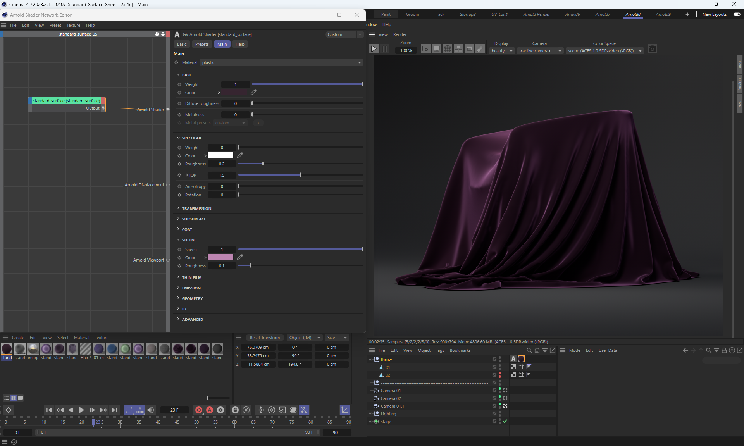The image size is (744, 446).
Task: Toggle the New Layouts switch
Action: tap(737, 14)
